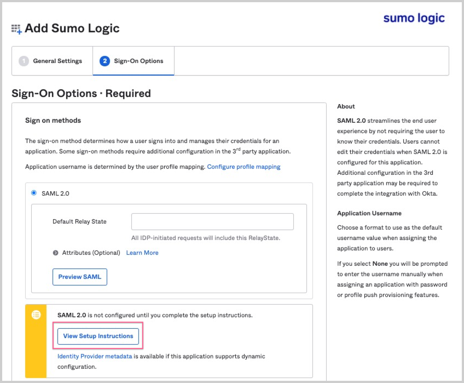464x383 pixels.
Task: Expand the Attributes (Optional) arrow
Action: [55, 253]
